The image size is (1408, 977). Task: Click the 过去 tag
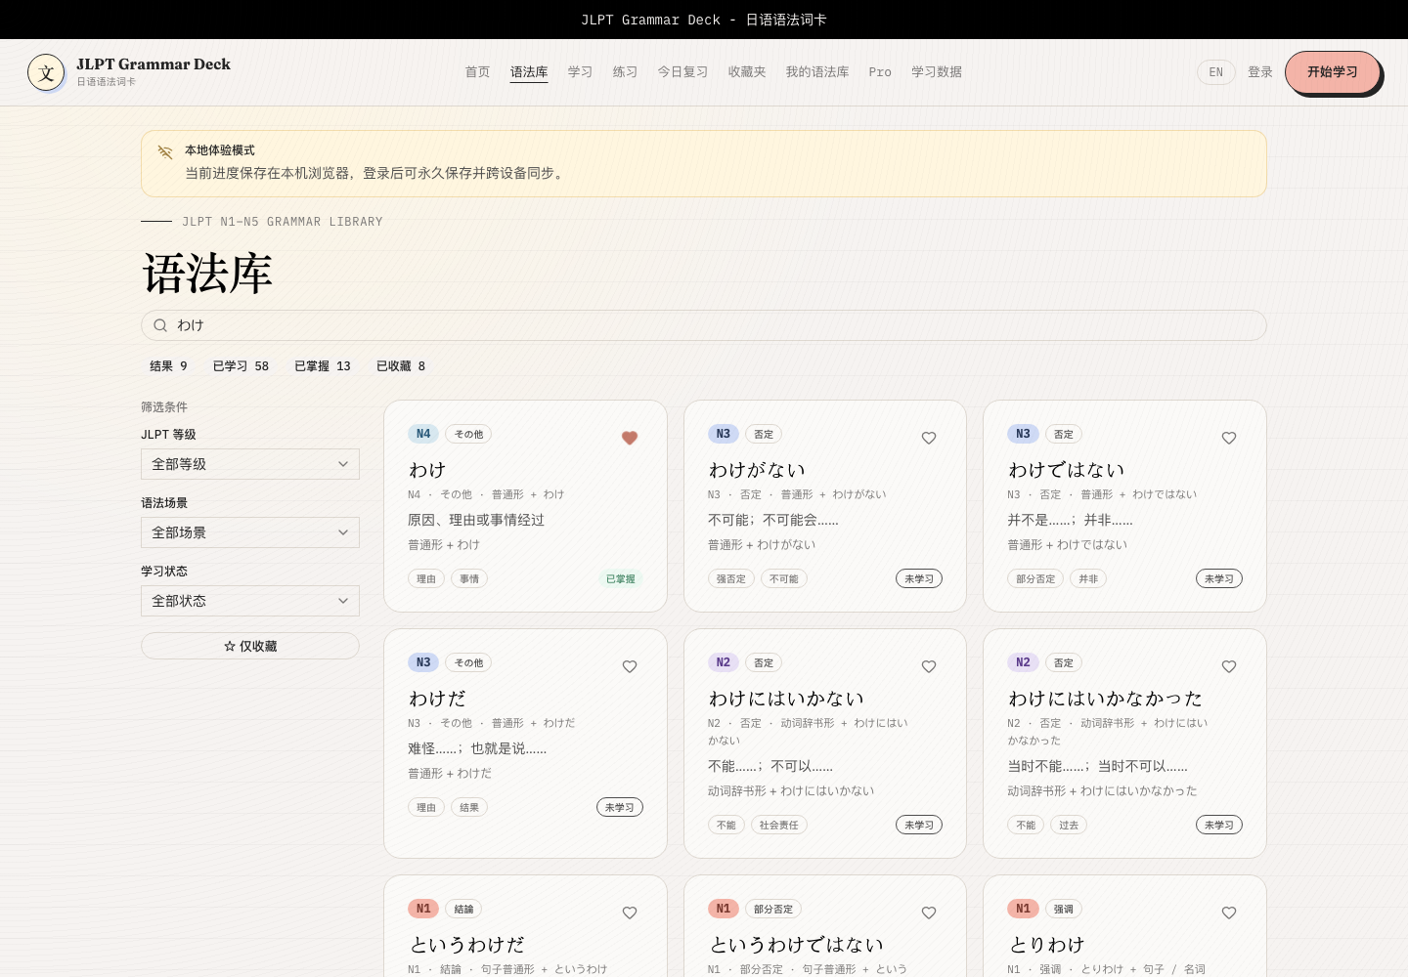1069,825
